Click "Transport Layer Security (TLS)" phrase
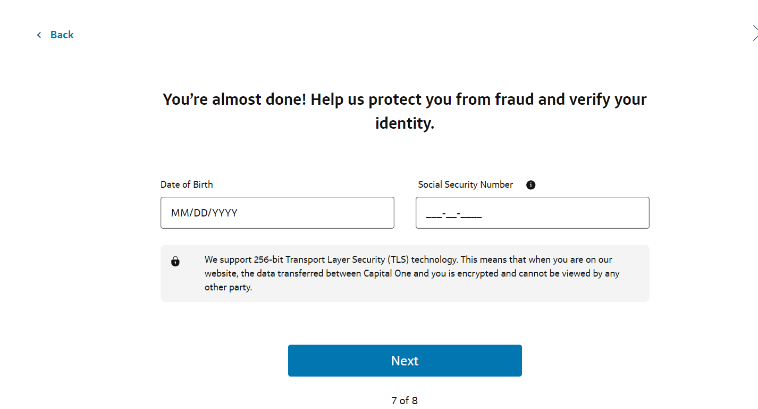Viewport: 758px width, 409px height. coord(348,260)
